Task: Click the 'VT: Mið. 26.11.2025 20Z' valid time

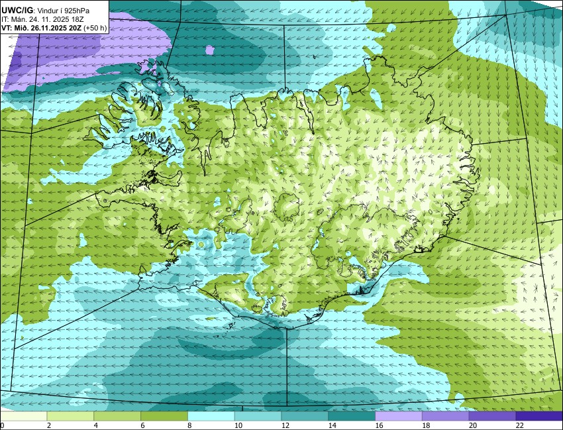Action: pyautogui.click(x=41, y=28)
